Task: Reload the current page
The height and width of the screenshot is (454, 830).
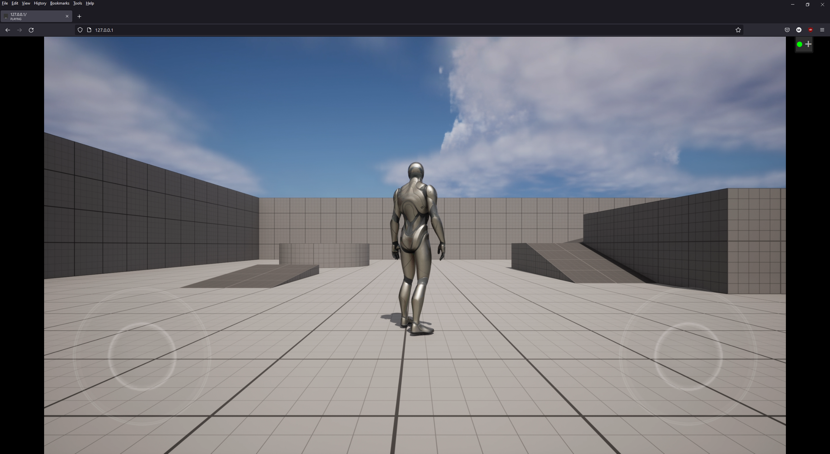Action: 31,30
